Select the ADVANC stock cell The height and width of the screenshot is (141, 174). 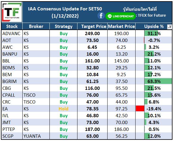pos(12,33)
